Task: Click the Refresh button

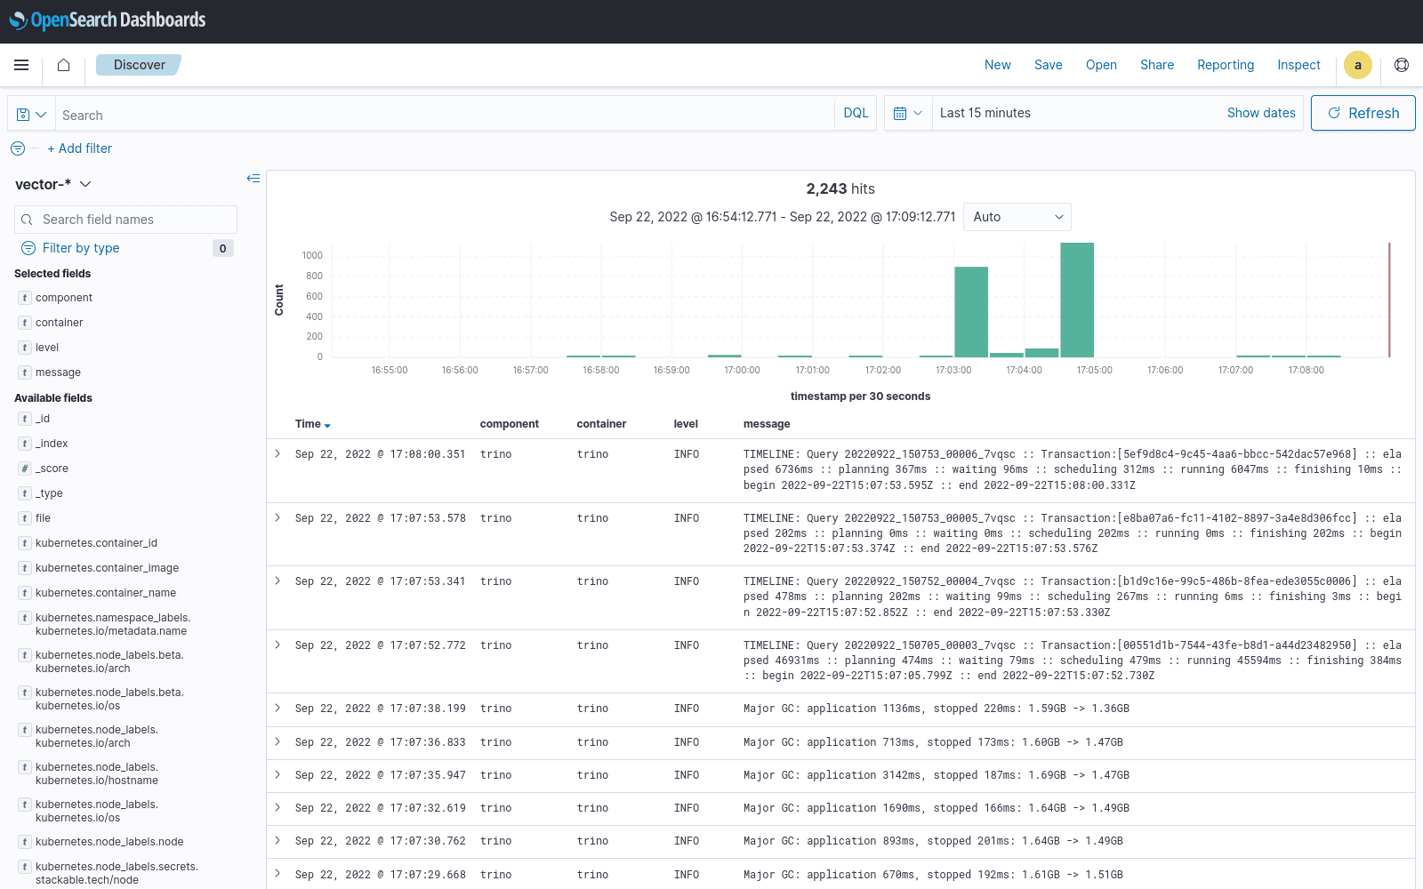Action: 1363,113
